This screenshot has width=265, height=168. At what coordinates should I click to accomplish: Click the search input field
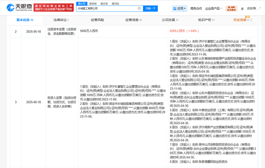click(106, 8)
